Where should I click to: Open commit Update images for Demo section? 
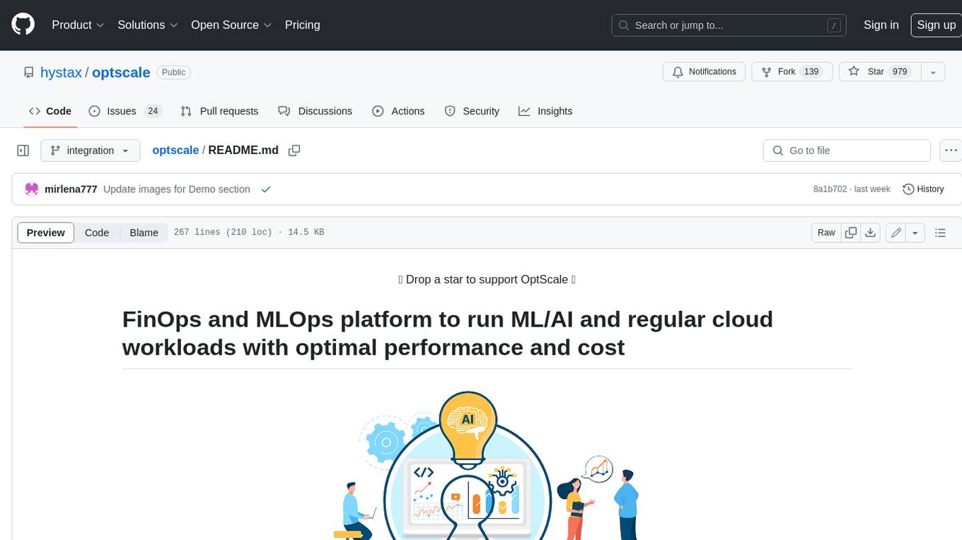point(177,189)
